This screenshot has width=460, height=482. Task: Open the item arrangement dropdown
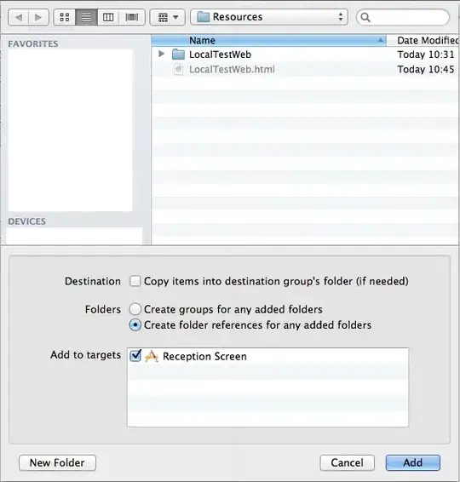click(x=168, y=17)
